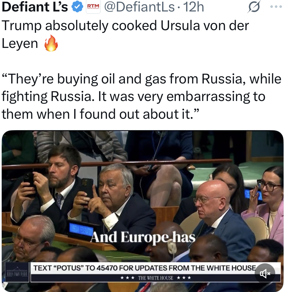285x292 pixels.
Task: Open the @DefiantLs handle link
Action: [x=139, y=7]
